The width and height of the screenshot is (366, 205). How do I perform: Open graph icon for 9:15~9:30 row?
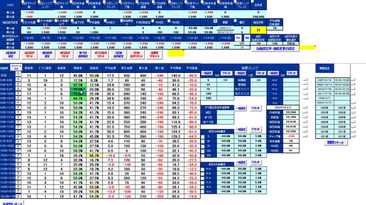pos(18,141)
